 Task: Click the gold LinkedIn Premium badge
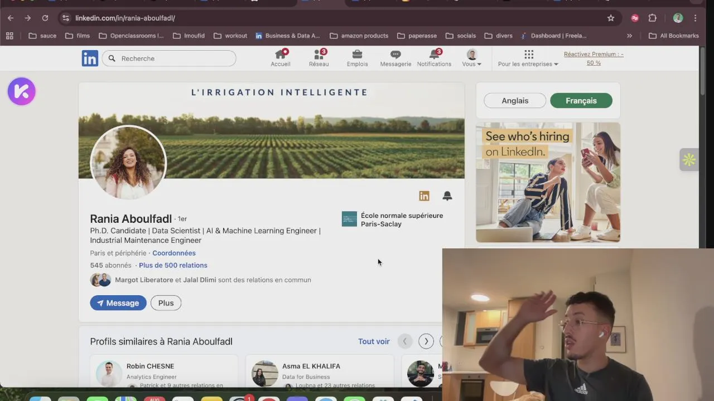pyautogui.click(x=424, y=196)
